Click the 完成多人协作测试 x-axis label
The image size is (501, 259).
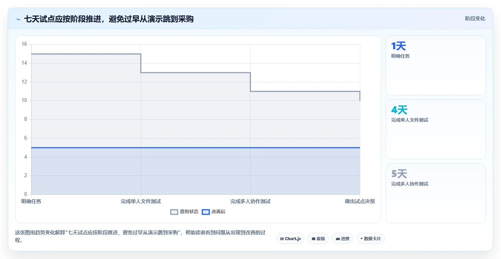point(250,201)
